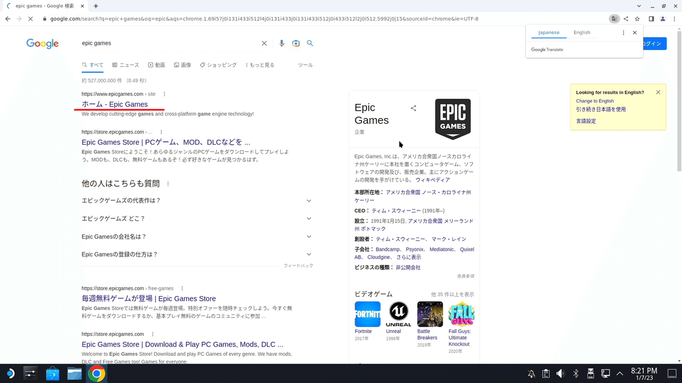Image resolution: width=682 pixels, height=383 pixels.
Task: Click the blue magnifier search button
Action: 310,43
